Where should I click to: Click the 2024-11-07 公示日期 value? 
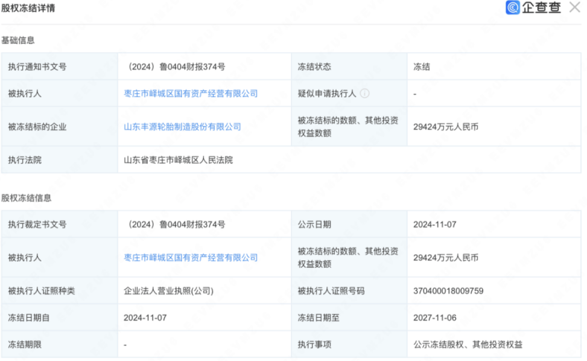coord(434,225)
